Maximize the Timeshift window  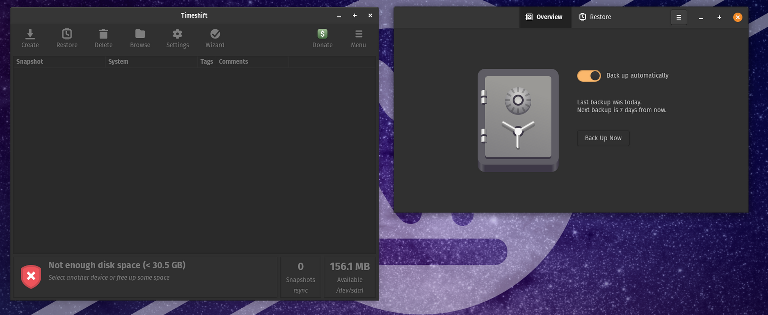pyautogui.click(x=354, y=16)
